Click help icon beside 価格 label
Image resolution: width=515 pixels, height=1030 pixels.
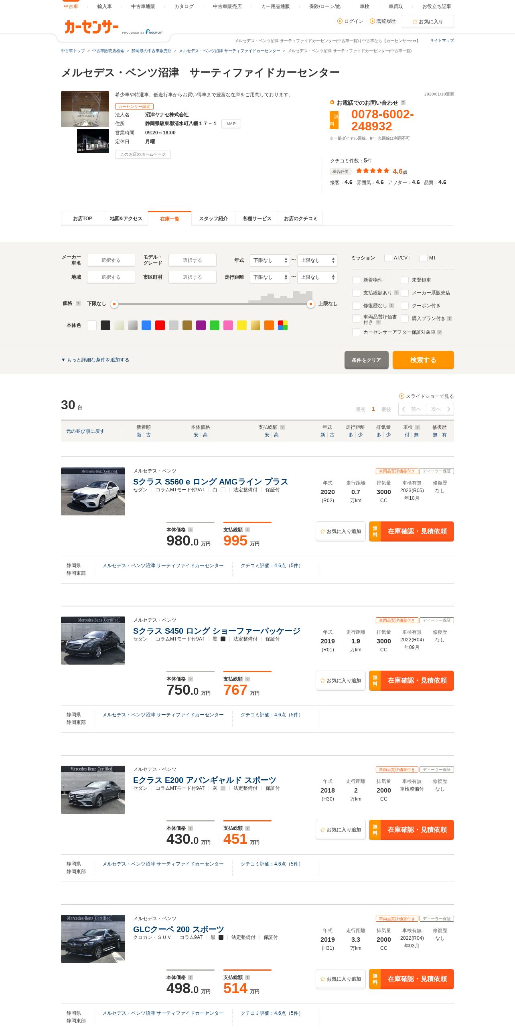(78, 303)
